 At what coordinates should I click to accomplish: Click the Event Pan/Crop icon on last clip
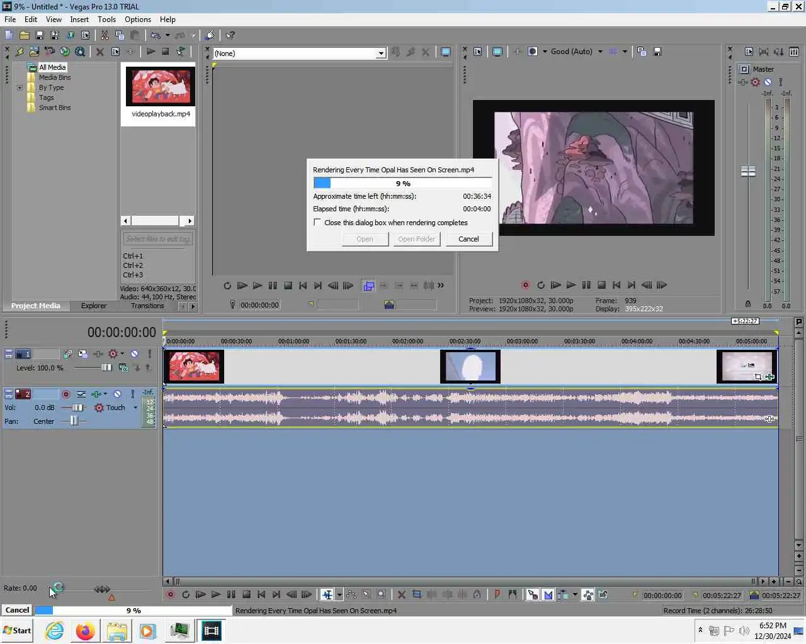pos(758,377)
